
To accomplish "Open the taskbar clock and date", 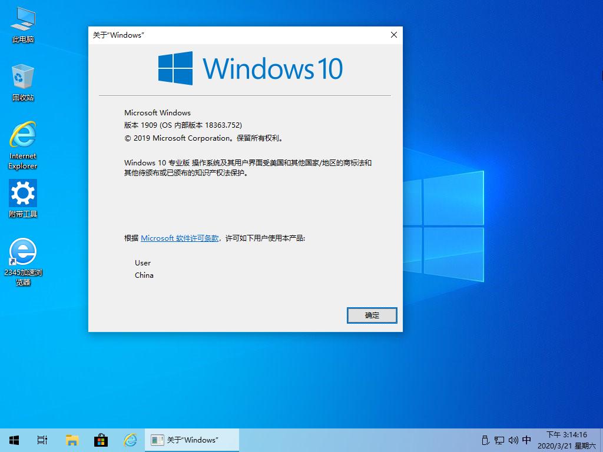I will [567, 440].
